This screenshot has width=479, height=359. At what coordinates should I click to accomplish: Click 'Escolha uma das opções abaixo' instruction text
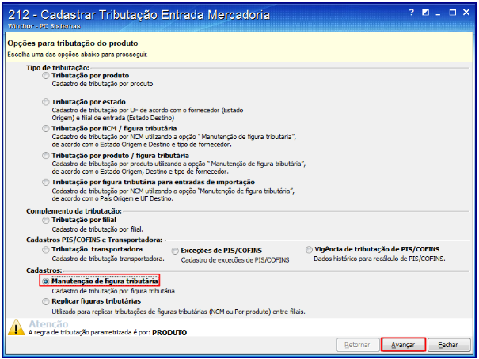pos(78,55)
